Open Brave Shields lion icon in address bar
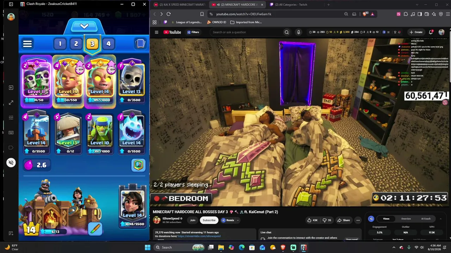The height and width of the screenshot is (253, 451). click(x=365, y=14)
